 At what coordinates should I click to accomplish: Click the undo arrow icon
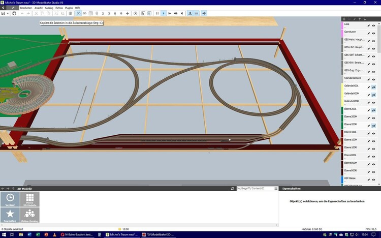coord(22,13)
